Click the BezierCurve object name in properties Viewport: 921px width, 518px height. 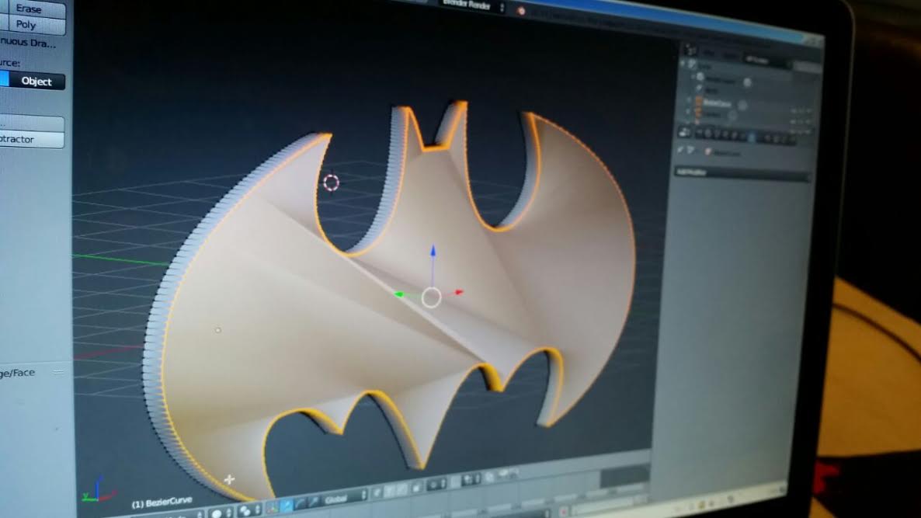pos(727,153)
